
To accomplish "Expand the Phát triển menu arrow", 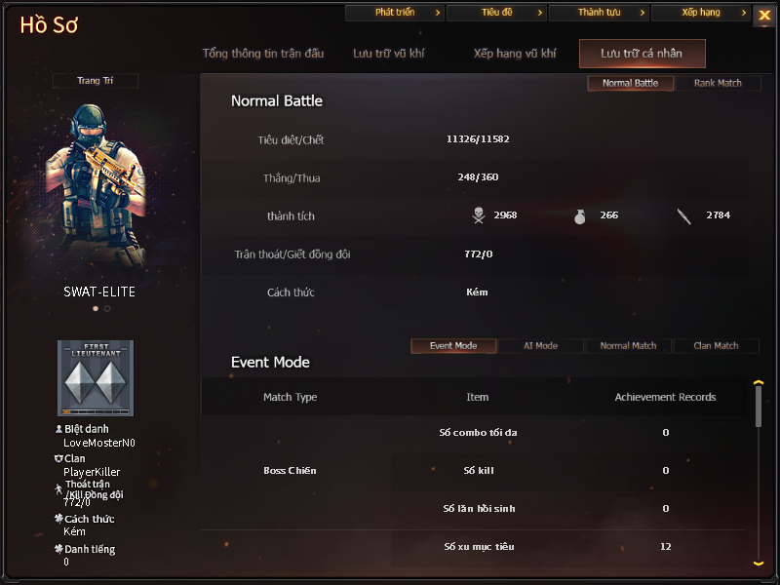I will (437, 13).
